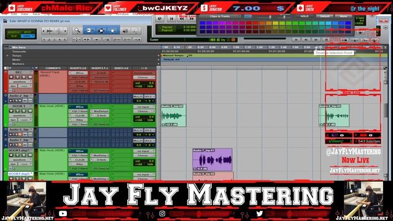This screenshot has height=221, width=393.
Task: Click Rewind in the top transport
Action: 182,18
